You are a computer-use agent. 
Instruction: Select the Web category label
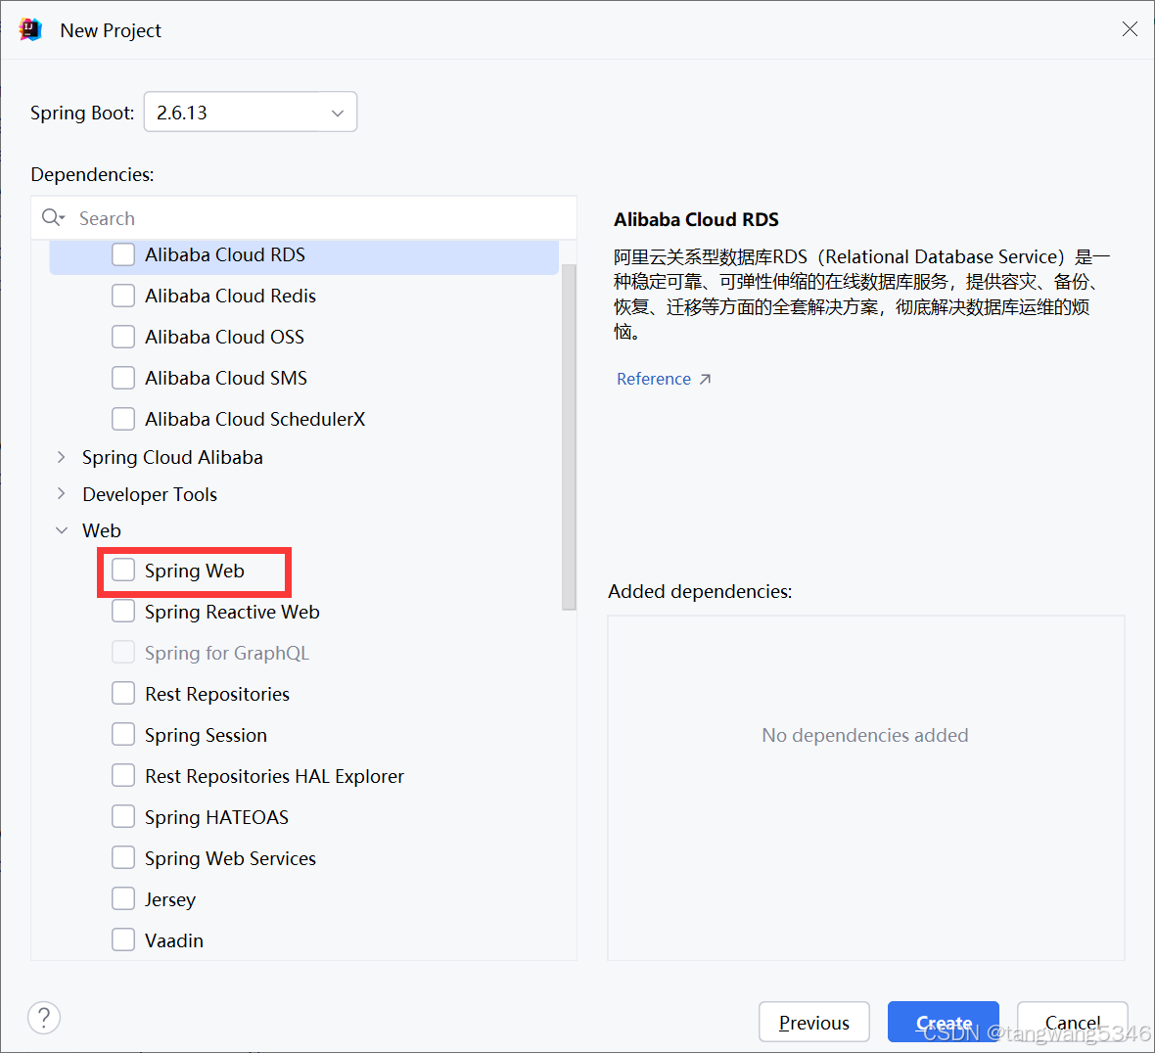coord(102,530)
